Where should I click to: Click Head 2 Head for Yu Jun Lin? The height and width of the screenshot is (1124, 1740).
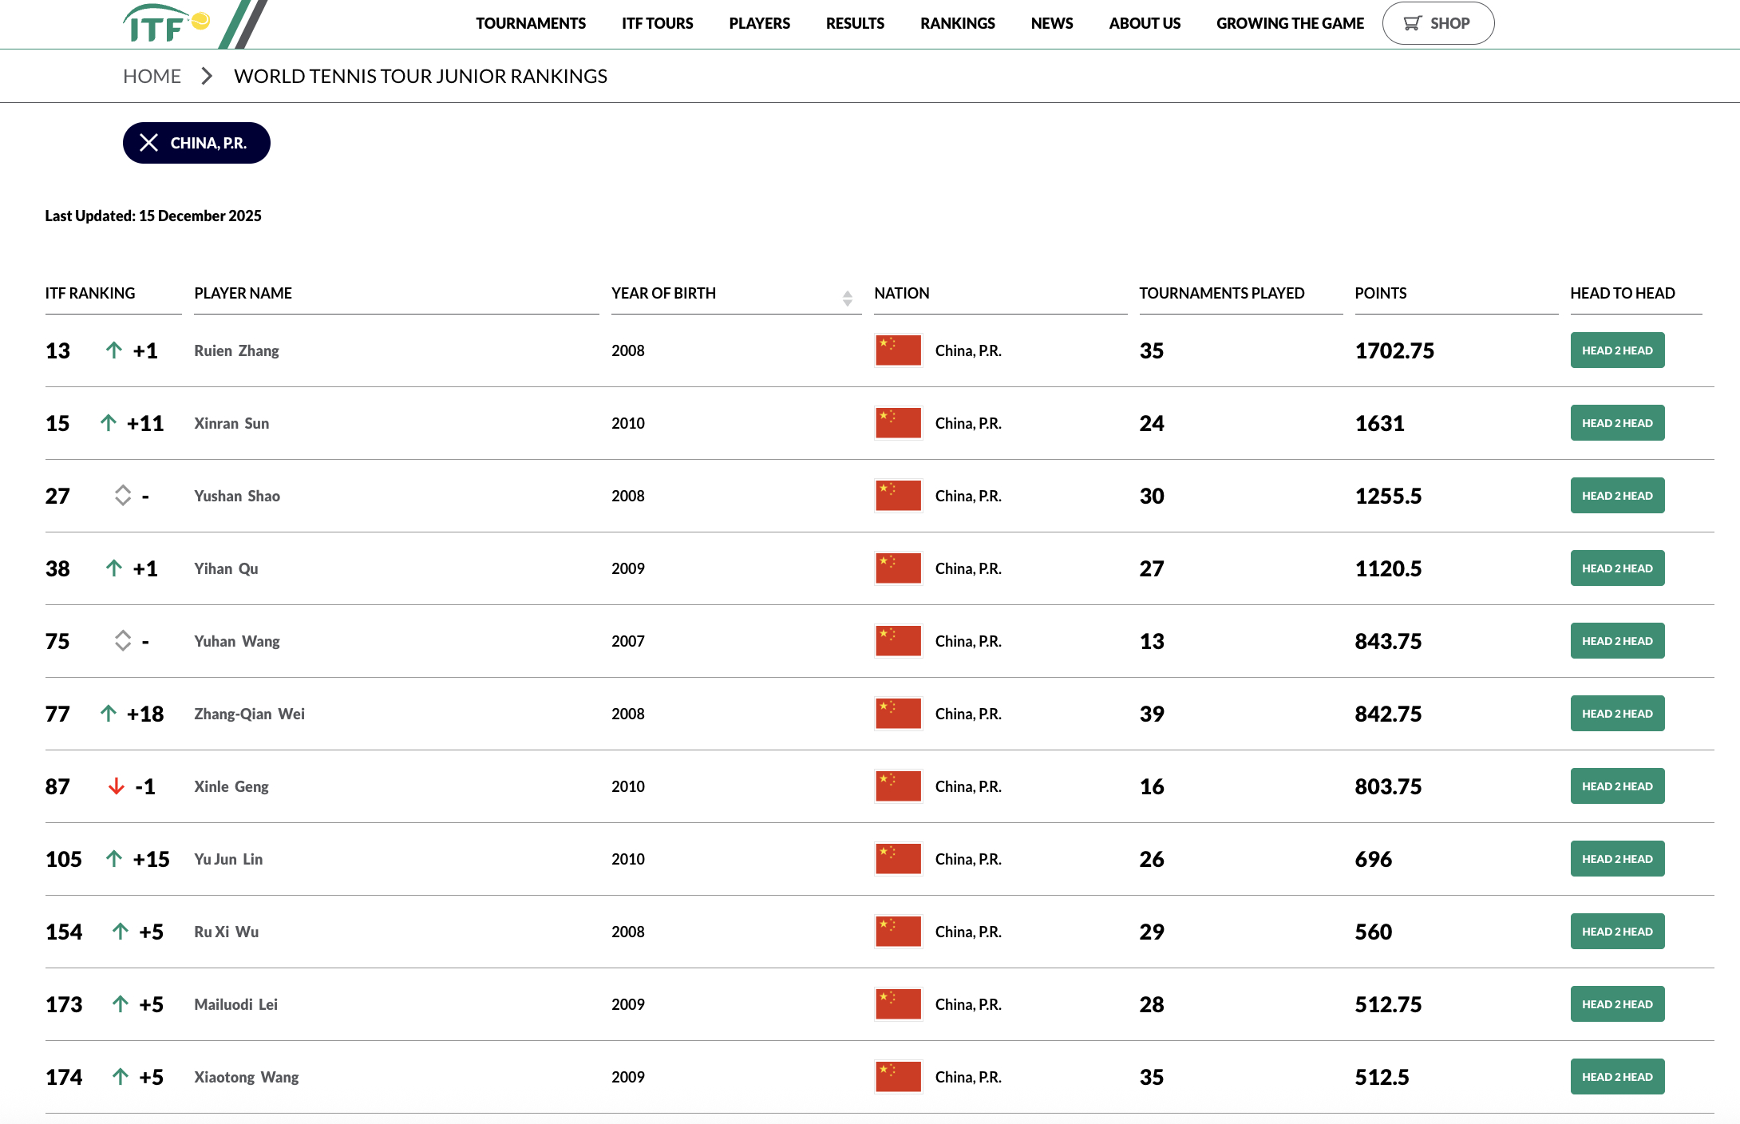click(x=1617, y=859)
